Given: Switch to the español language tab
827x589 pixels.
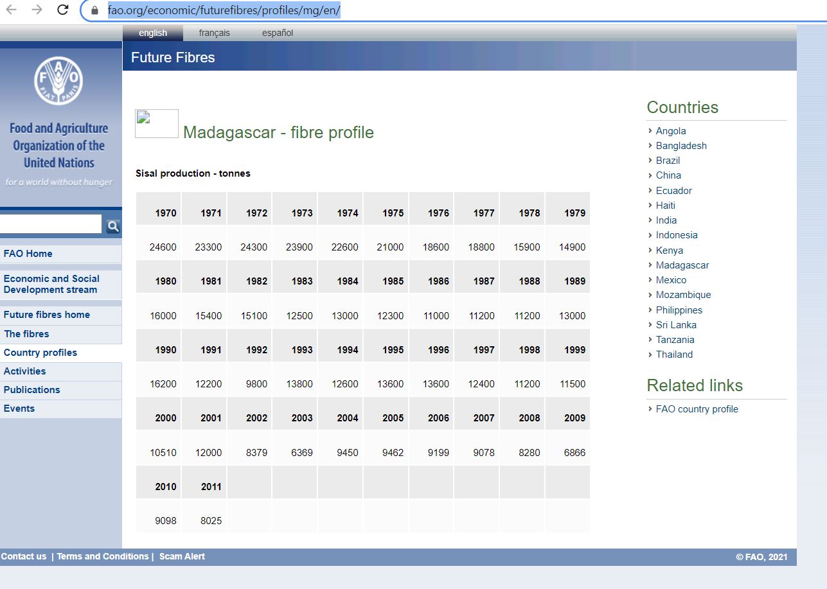Looking at the screenshot, I should pyautogui.click(x=277, y=33).
